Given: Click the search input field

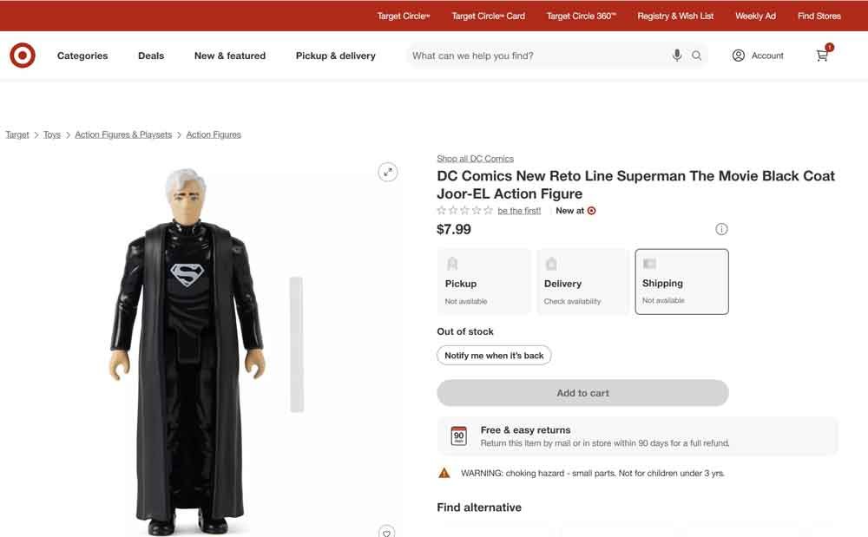Looking at the screenshot, I should (538, 56).
